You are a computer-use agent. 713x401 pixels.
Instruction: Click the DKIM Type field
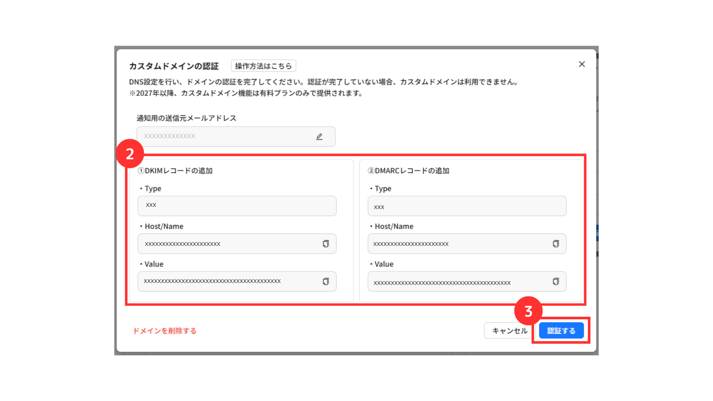(x=237, y=206)
